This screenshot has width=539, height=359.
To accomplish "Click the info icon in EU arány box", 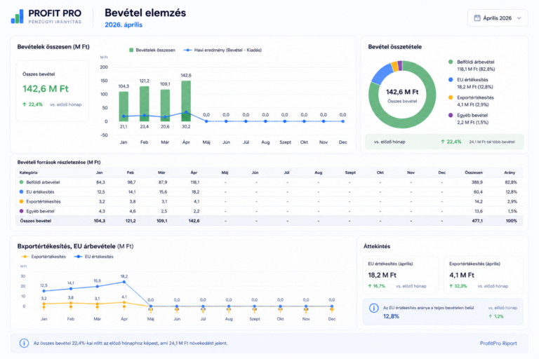I will [x=373, y=308].
